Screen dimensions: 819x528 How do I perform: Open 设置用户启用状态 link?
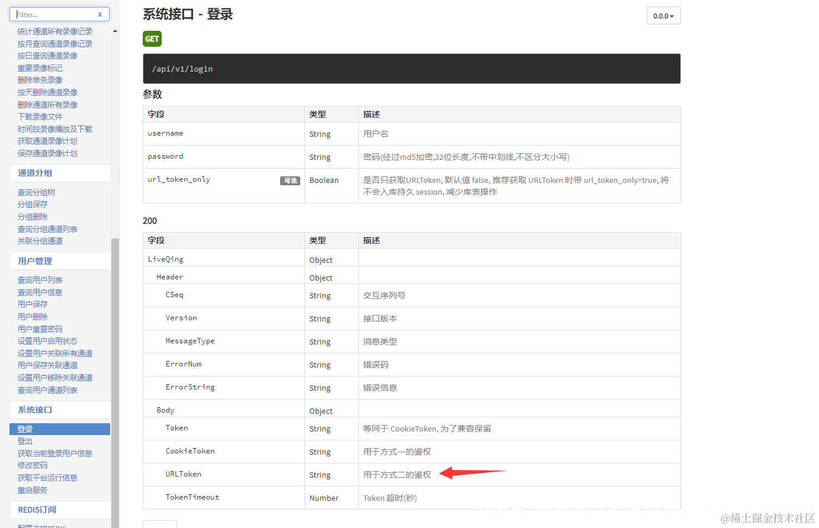point(47,341)
